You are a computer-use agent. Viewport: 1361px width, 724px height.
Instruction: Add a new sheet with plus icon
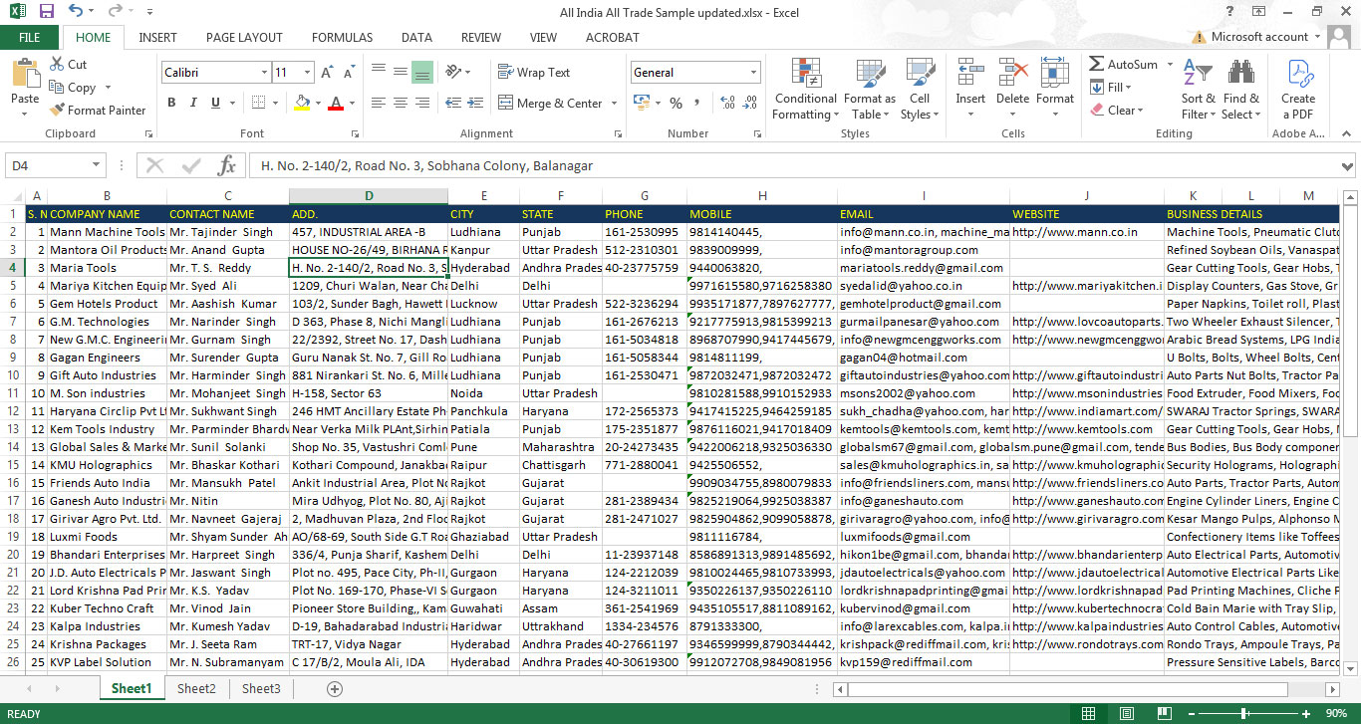point(335,689)
